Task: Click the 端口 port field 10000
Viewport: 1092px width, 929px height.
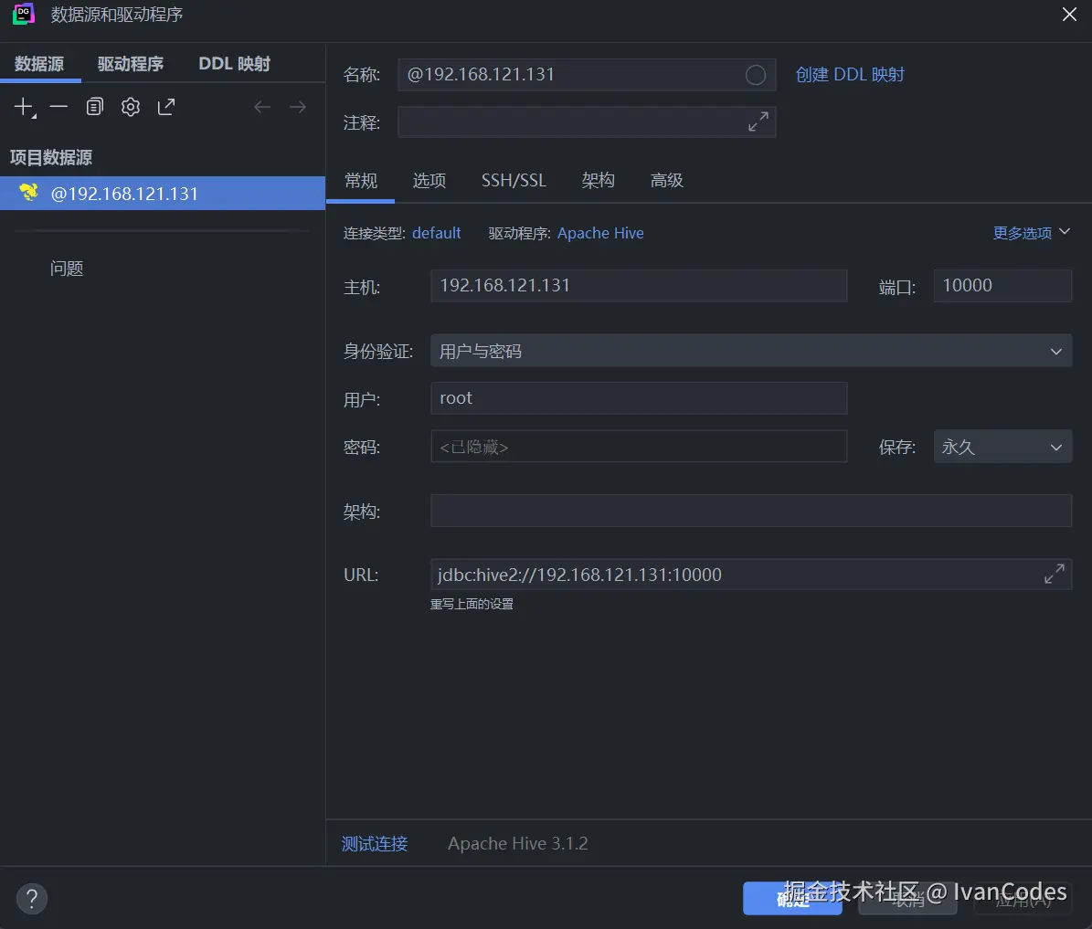Action: (1002, 286)
